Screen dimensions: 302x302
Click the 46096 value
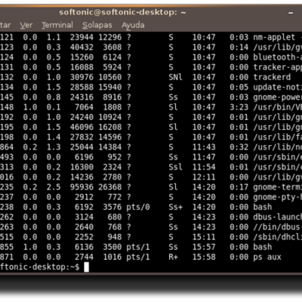(x=82, y=128)
